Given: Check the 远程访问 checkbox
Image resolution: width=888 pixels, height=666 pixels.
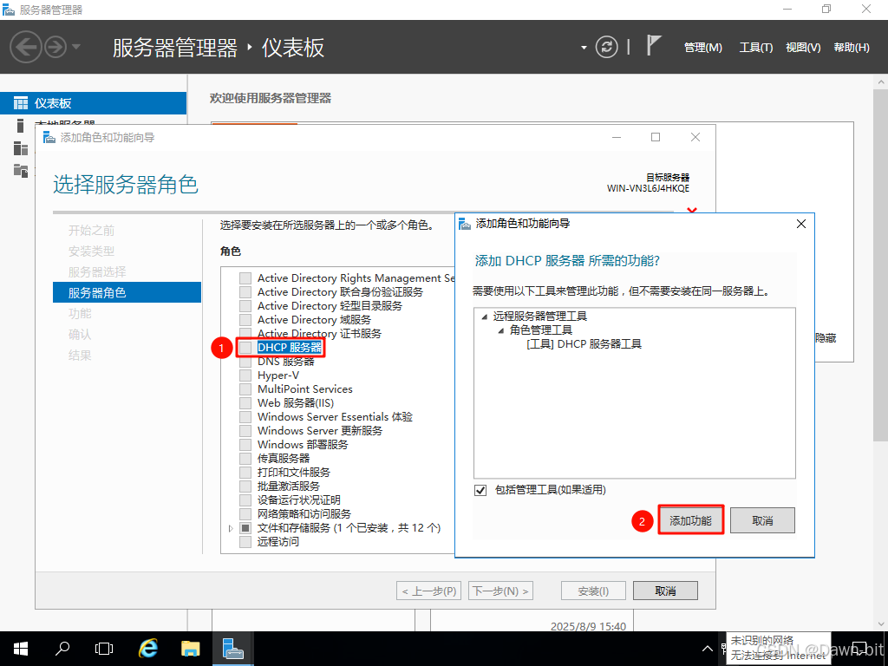Looking at the screenshot, I should 245,542.
